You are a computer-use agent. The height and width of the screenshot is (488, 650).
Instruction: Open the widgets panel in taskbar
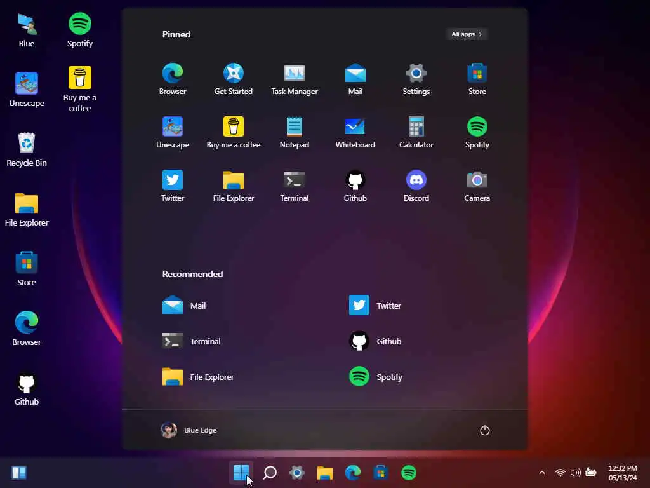pyautogui.click(x=19, y=473)
